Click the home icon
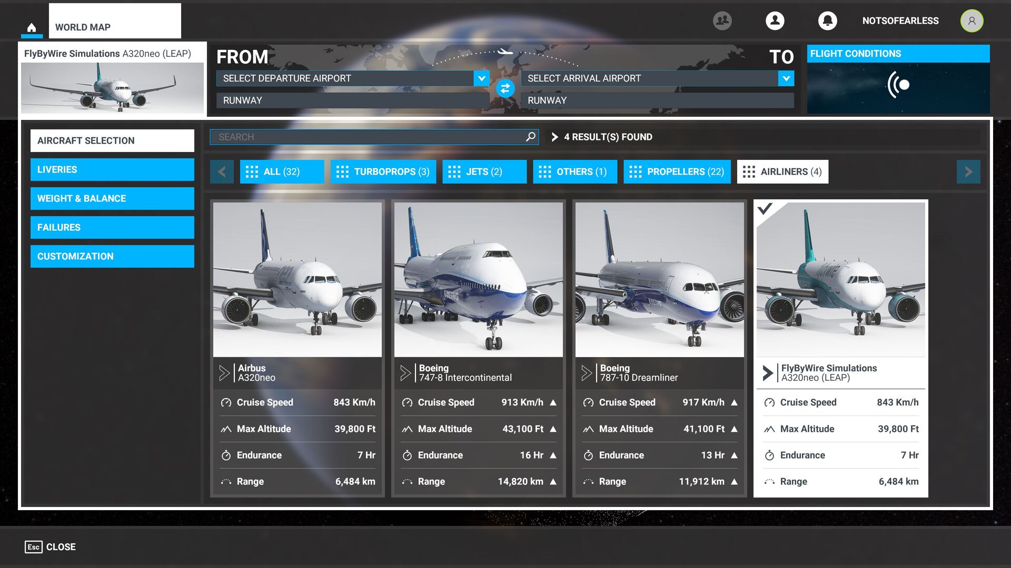This screenshot has width=1011, height=568. 32,27
